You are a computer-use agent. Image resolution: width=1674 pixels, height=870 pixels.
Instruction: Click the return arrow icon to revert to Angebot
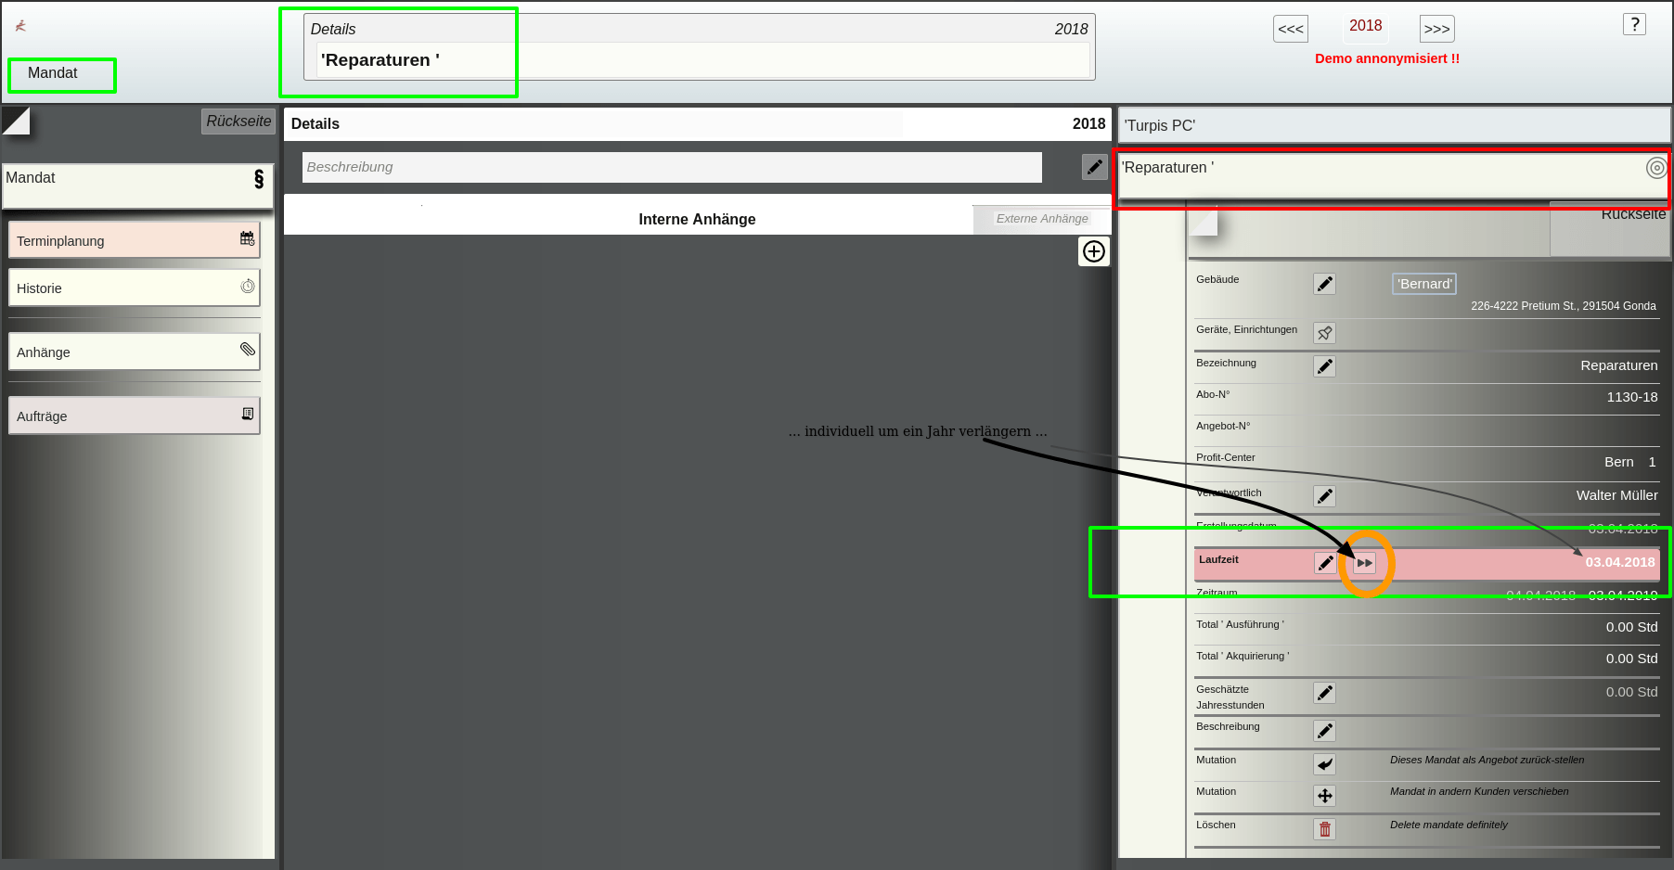click(1324, 764)
